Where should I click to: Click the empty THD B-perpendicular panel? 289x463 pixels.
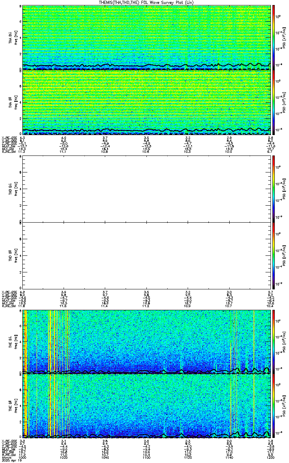point(147,189)
